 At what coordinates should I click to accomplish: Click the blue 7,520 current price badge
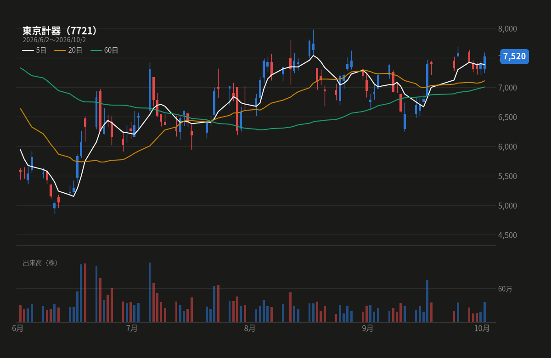tap(514, 56)
